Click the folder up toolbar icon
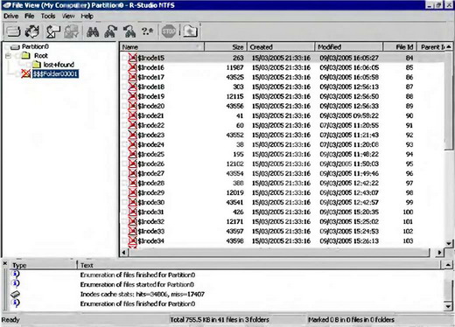The height and width of the screenshot is (327, 455). [x=190, y=31]
